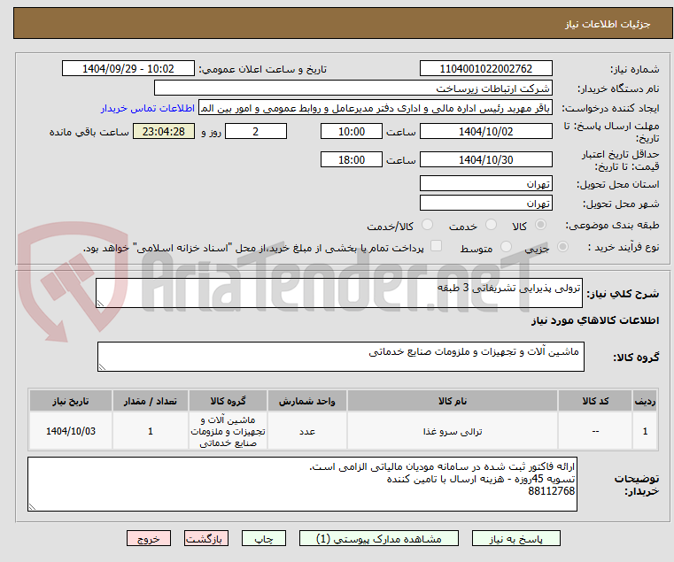Viewport: 674px width, 562px height.
Task: Click the remaining time 23:04:28 field
Action: pos(164,131)
